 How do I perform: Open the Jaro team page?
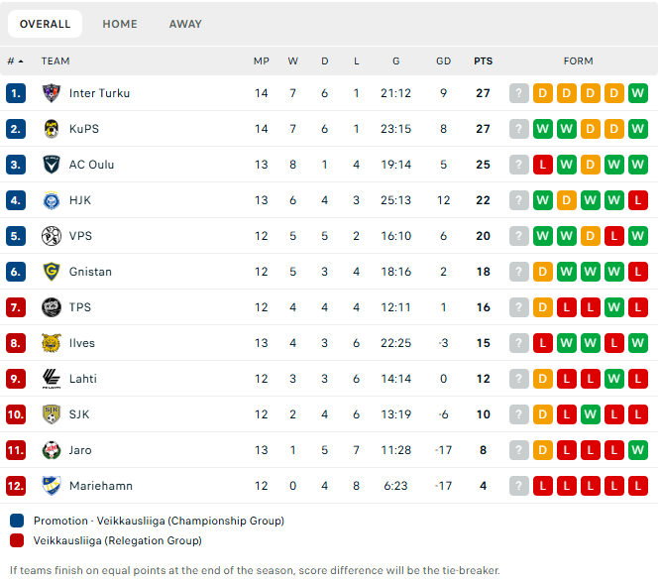point(80,450)
